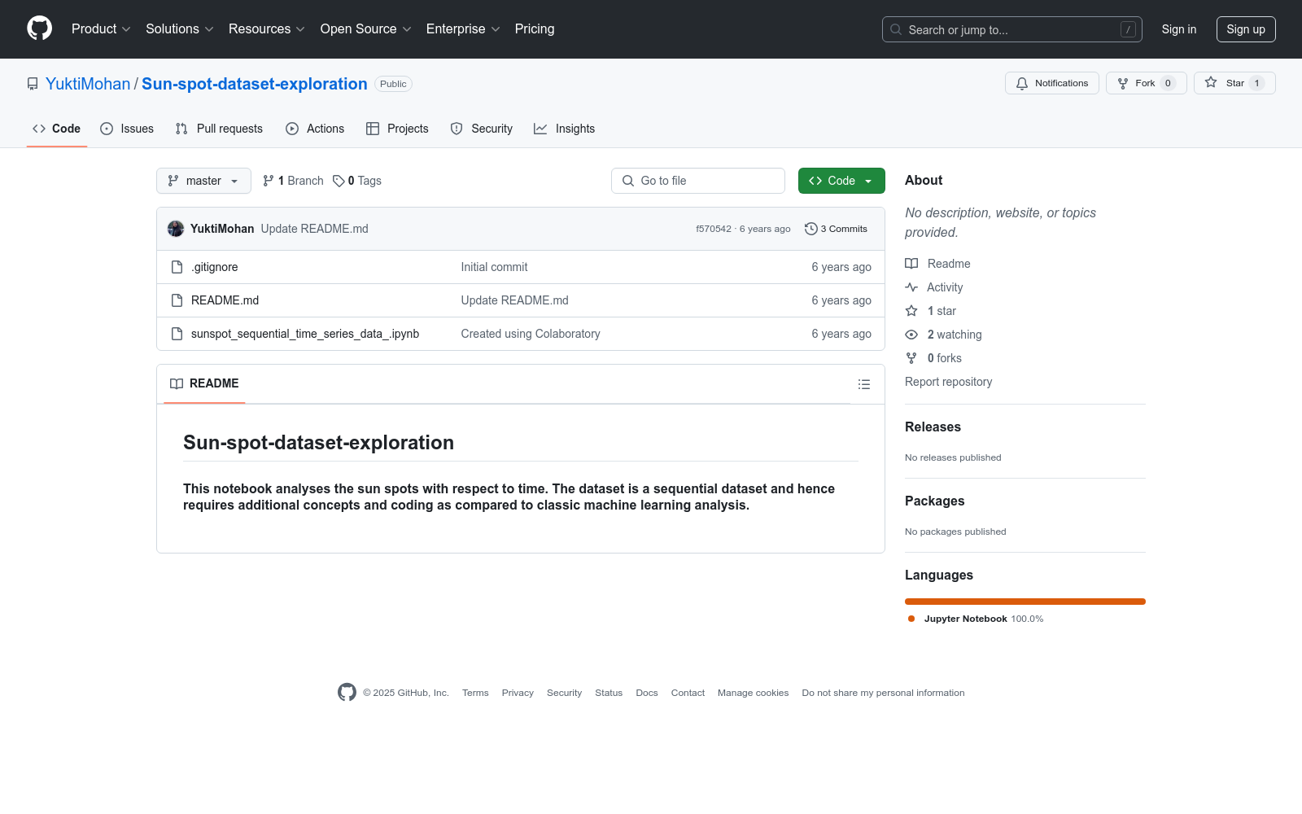Click the fork icon beside 0 forks
Viewport: 1302px width, 814px height.
911,358
